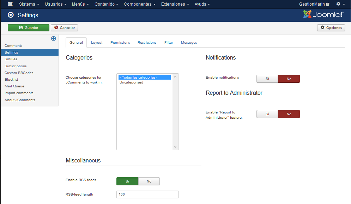
Task: Switch to the Permissions tab
Action: point(120,43)
